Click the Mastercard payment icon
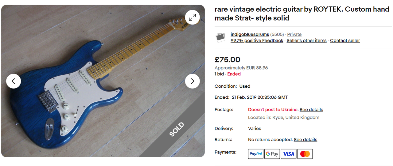393x166 pixels. 305,154
